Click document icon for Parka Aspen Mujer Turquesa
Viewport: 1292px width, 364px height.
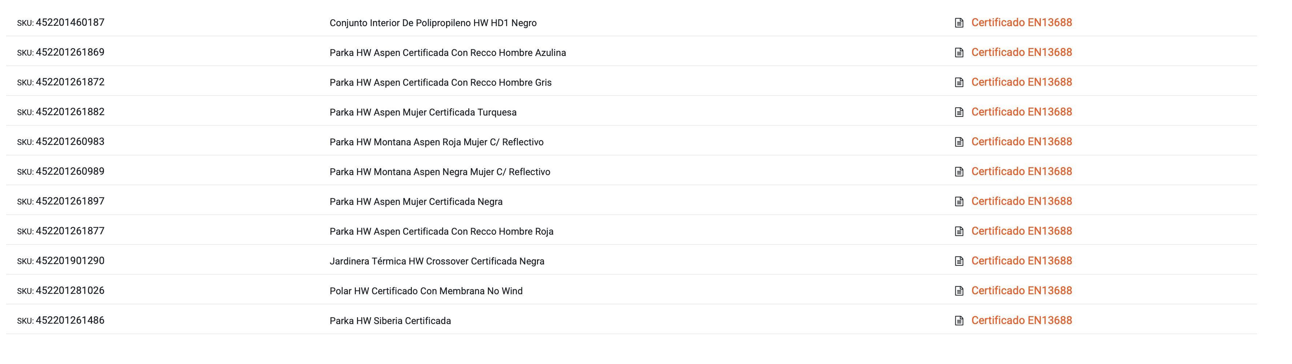point(959,112)
